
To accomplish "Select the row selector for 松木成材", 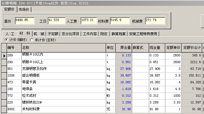I will (4, 96).
